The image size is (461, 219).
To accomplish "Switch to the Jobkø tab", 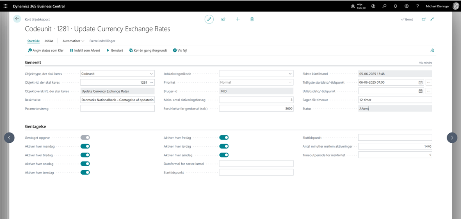I will pyautogui.click(x=49, y=41).
